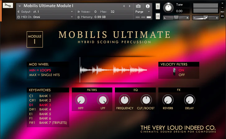Click the Voices count 0
The image size is (226, 139).
pos(95,12)
